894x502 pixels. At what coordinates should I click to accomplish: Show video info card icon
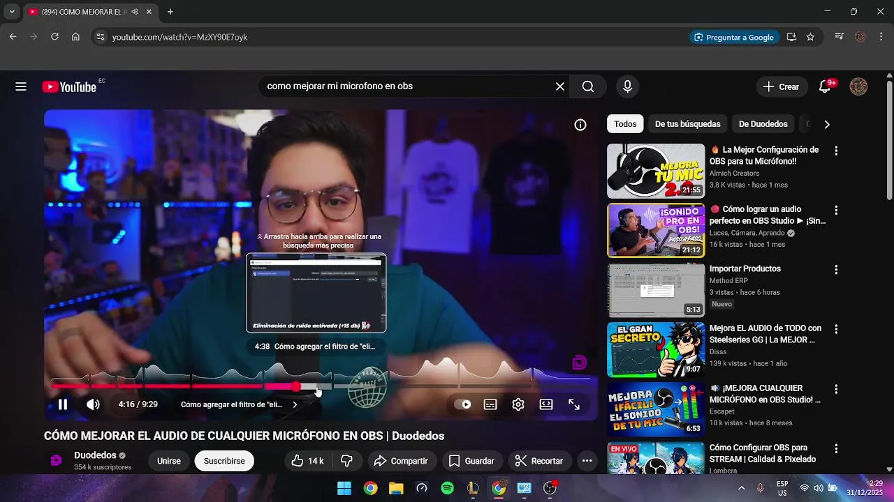click(580, 125)
